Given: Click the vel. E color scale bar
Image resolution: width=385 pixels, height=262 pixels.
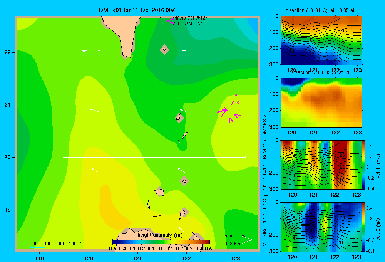Looking at the screenshot, I should (x=364, y=227).
